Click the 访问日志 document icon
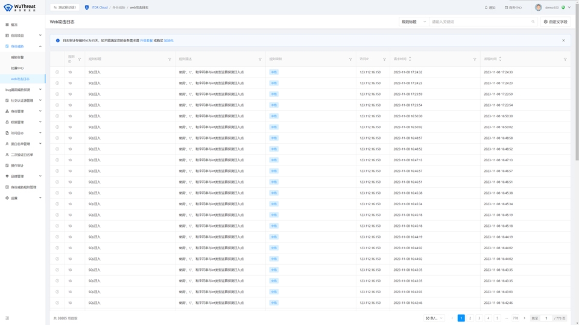Screen dimensions: 579x325 pyautogui.click(x=7, y=133)
